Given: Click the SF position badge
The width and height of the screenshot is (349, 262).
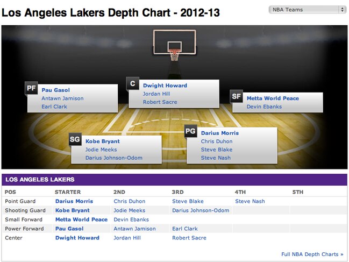Looking at the screenshot, I should point(237,96).
